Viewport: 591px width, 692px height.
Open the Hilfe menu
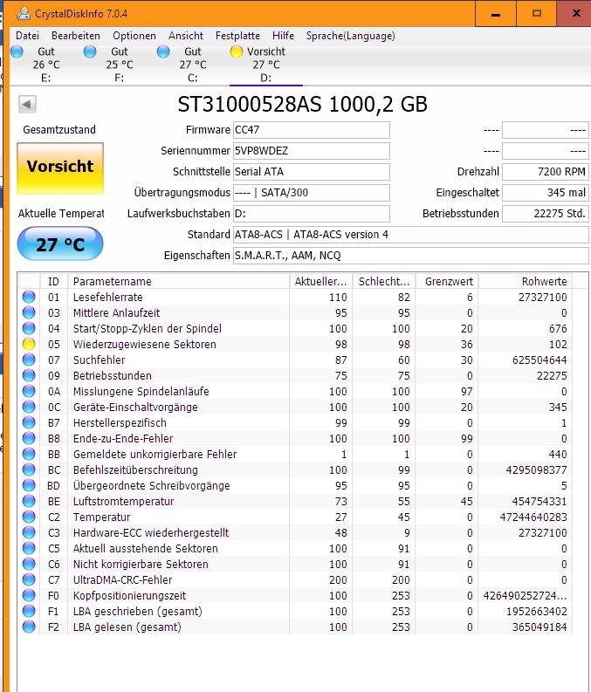pos(284,36)
